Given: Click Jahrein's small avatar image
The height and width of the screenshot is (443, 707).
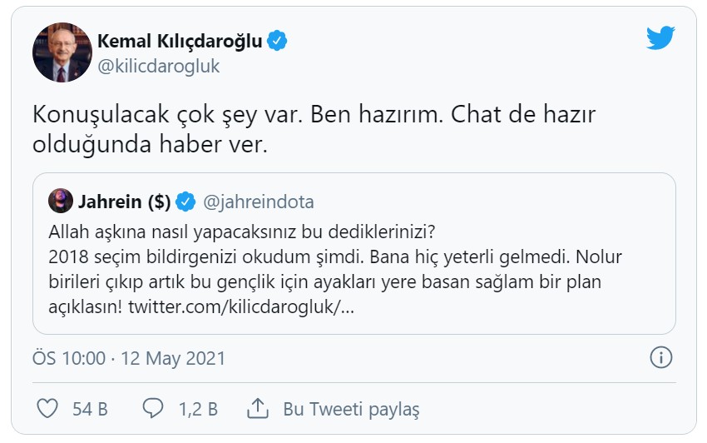Looking at the screenshot, I should 60,202.
